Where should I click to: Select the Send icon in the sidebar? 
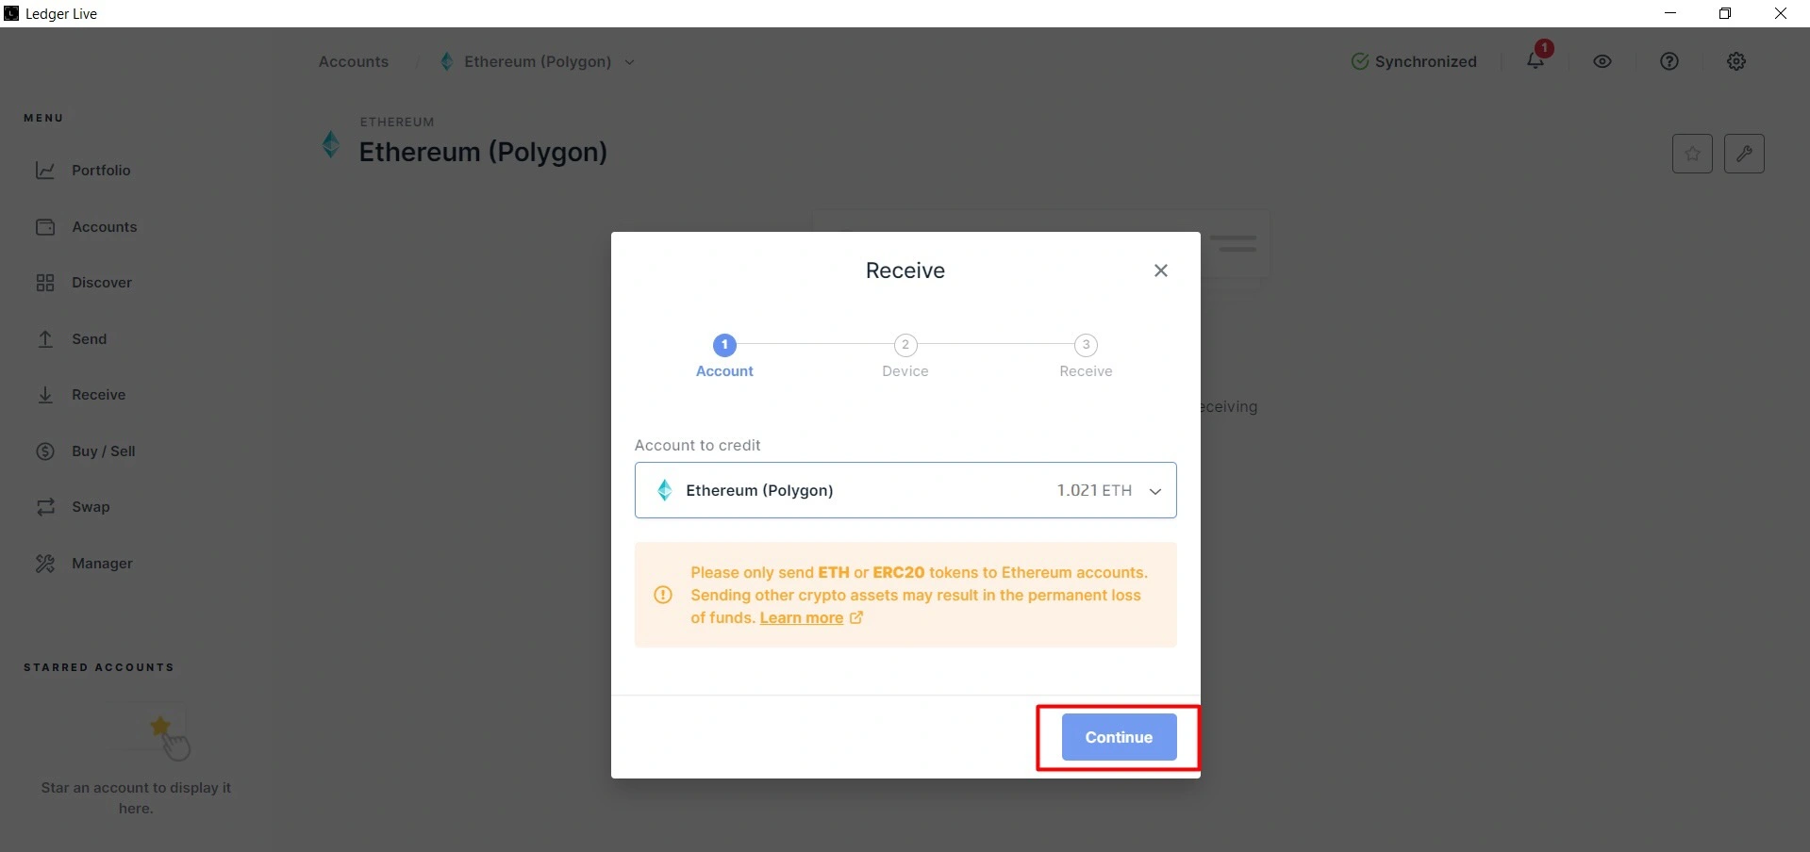[x=45, y=339]
